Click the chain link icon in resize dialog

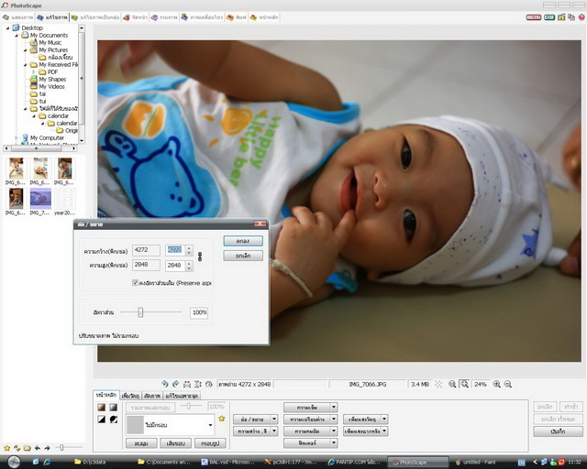(x=200, y=256)
